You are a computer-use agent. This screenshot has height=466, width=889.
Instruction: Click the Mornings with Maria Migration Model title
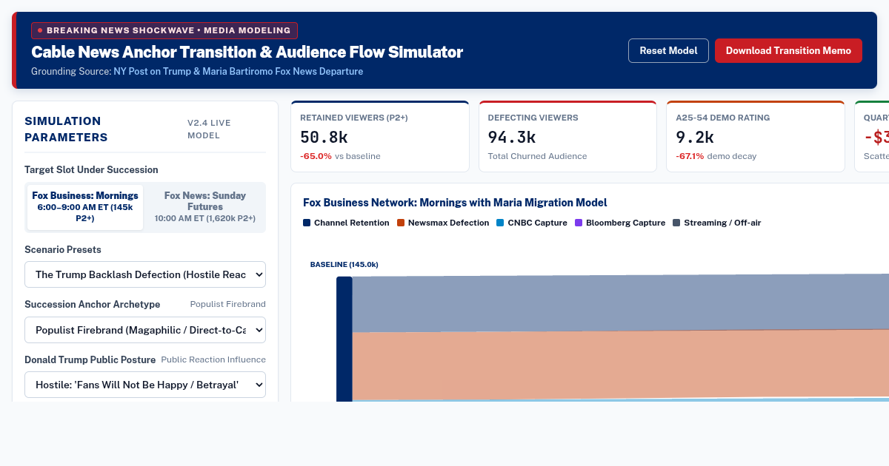455,203
